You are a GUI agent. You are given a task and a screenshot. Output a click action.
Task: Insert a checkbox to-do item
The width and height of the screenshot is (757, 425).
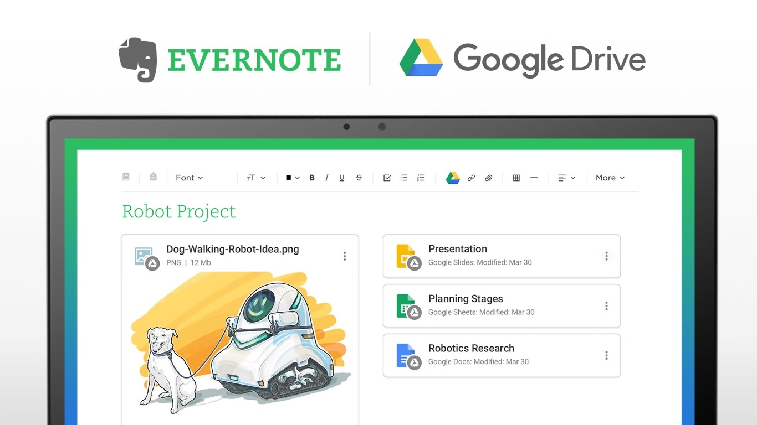click(387, 178)
